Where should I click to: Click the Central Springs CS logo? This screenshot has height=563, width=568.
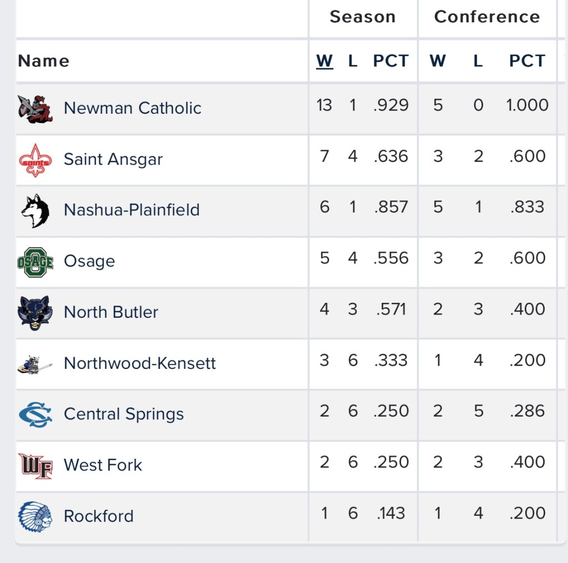click(x=35, y=414)
